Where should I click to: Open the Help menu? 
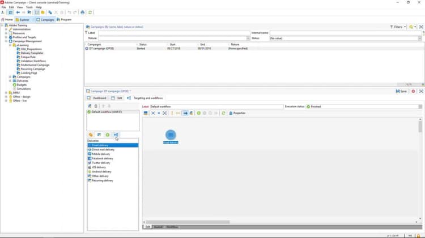[x=39, y=7]
